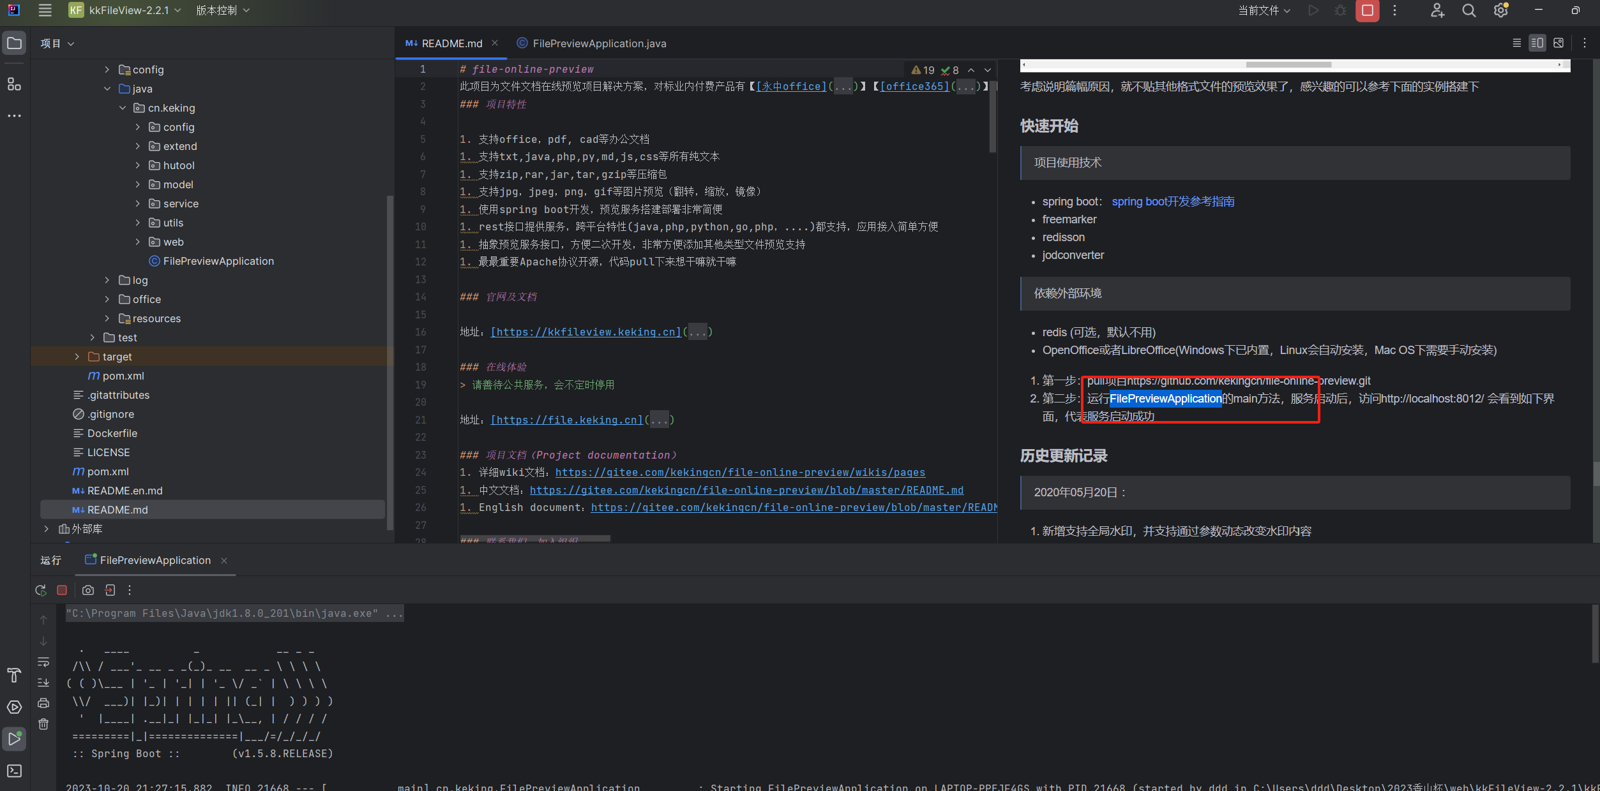
Task: Click the project tree vertical scrollbar
Action: pyautogui.click(x=389, y=362)
